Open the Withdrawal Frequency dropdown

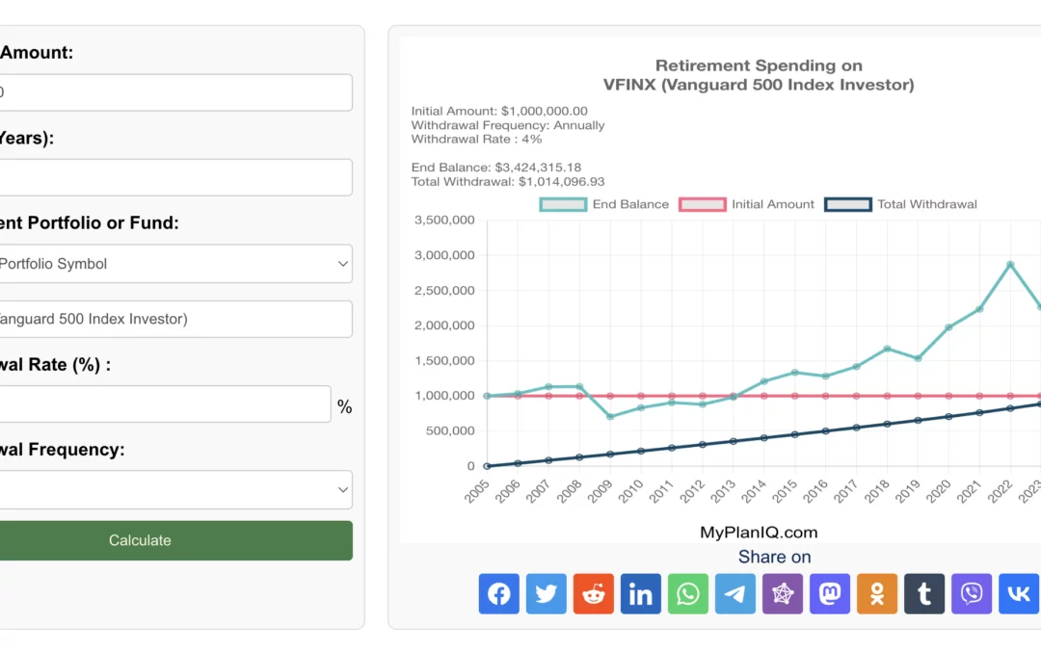[x=175, y=489]
